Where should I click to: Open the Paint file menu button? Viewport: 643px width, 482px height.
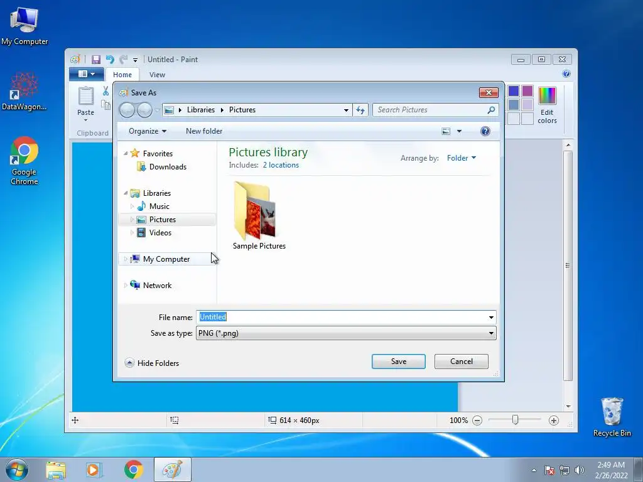[x=86, y=74]
